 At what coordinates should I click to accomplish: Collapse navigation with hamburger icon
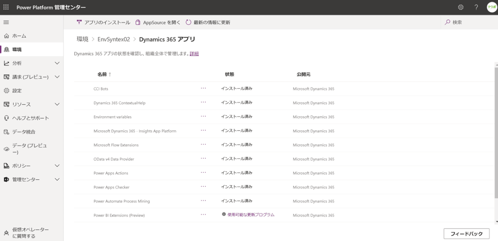point(6,22)
